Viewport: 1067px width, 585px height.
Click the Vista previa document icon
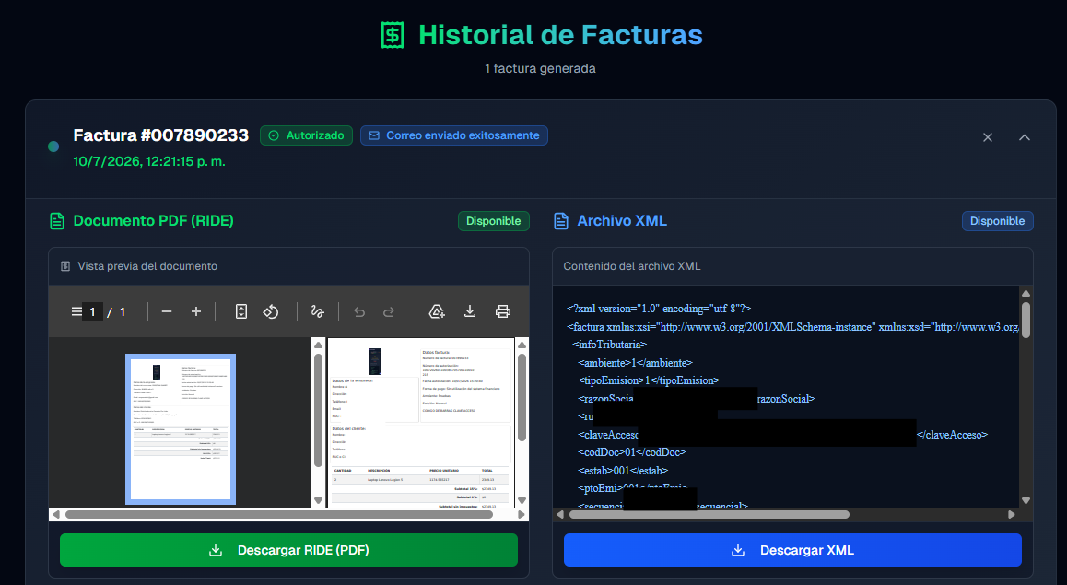point(65,266)
